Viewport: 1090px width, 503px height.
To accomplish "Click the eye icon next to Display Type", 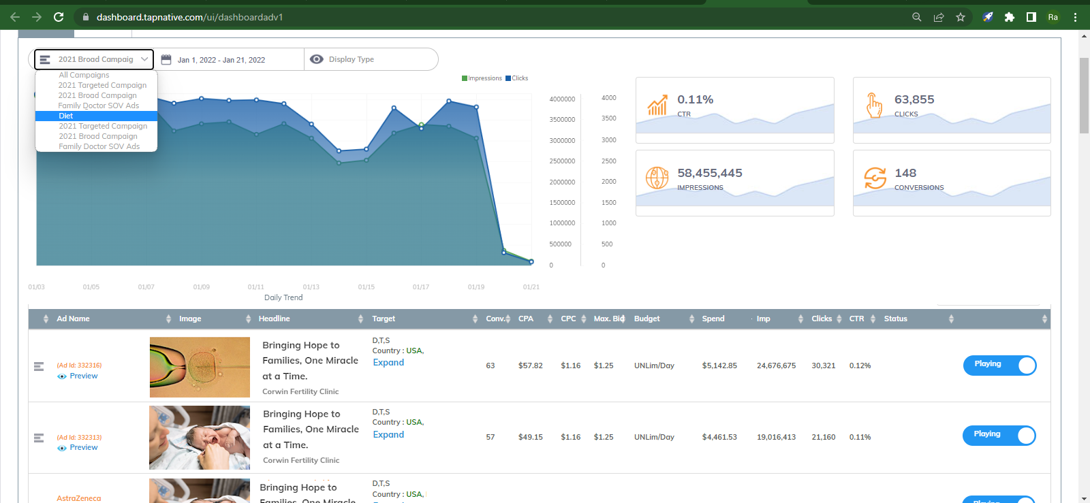I will click(316, 59).
